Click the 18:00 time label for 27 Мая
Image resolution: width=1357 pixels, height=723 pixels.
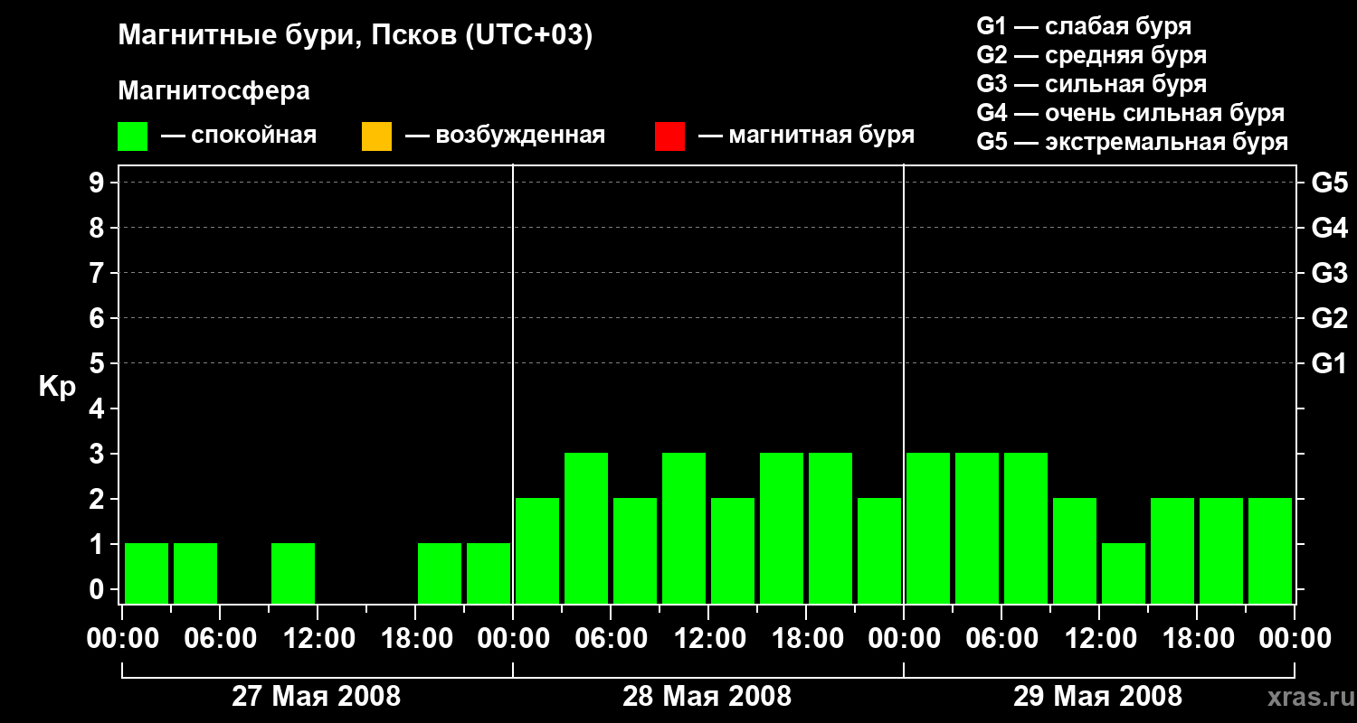(415, 639)
